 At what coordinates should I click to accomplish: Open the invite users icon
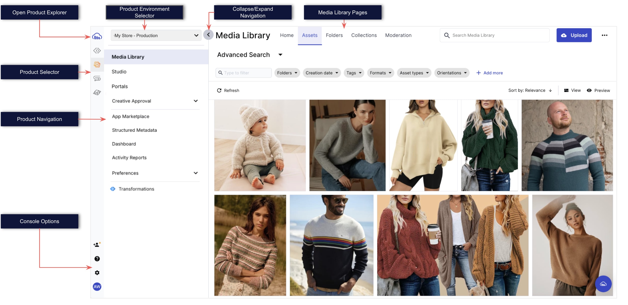click(97, 244)
